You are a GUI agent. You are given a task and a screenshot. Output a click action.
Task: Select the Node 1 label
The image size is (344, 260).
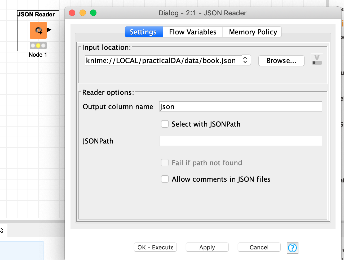pos(38,55)
